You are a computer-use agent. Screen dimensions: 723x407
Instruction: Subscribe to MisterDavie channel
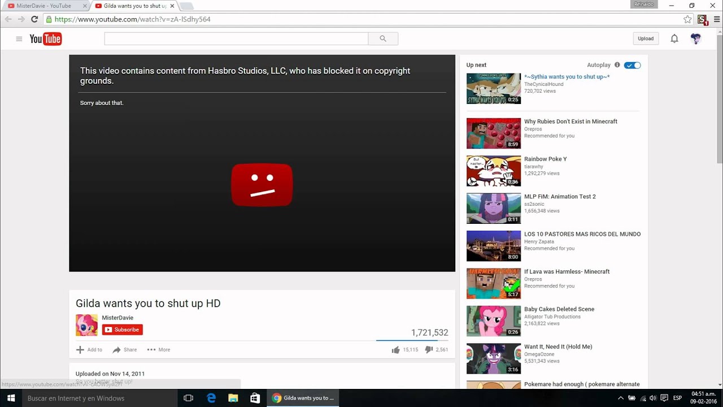123,330
